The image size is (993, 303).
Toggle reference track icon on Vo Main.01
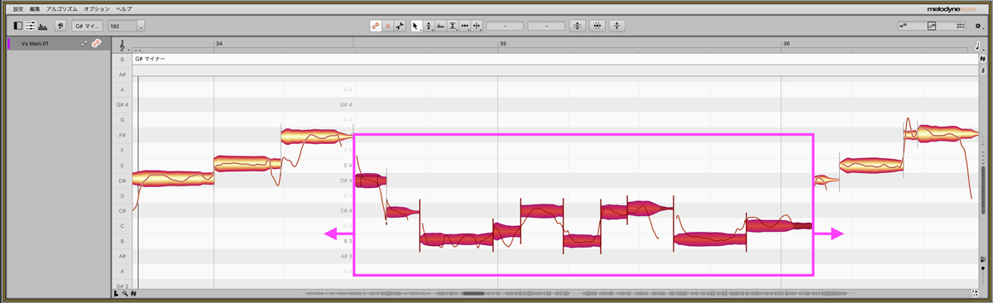coord(84,43)
